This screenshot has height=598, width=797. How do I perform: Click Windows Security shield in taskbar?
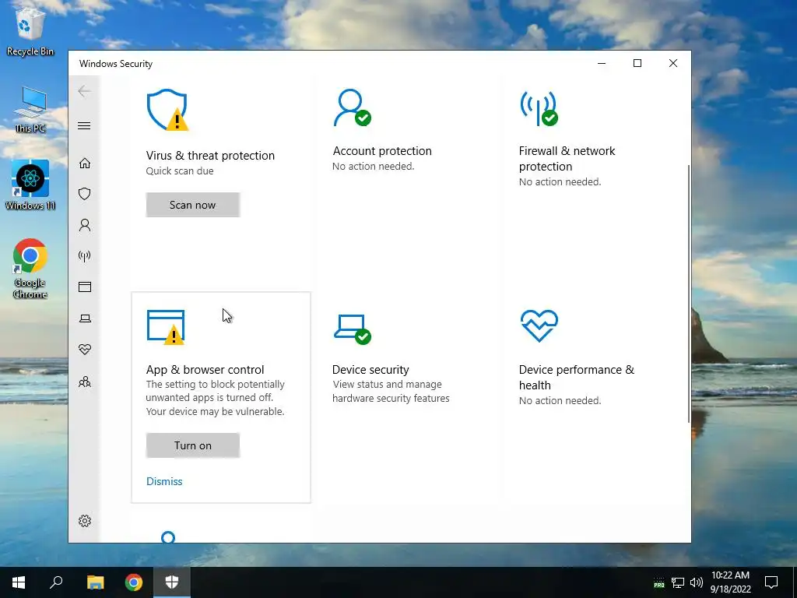pyautogui.click(x=172, y=582)
